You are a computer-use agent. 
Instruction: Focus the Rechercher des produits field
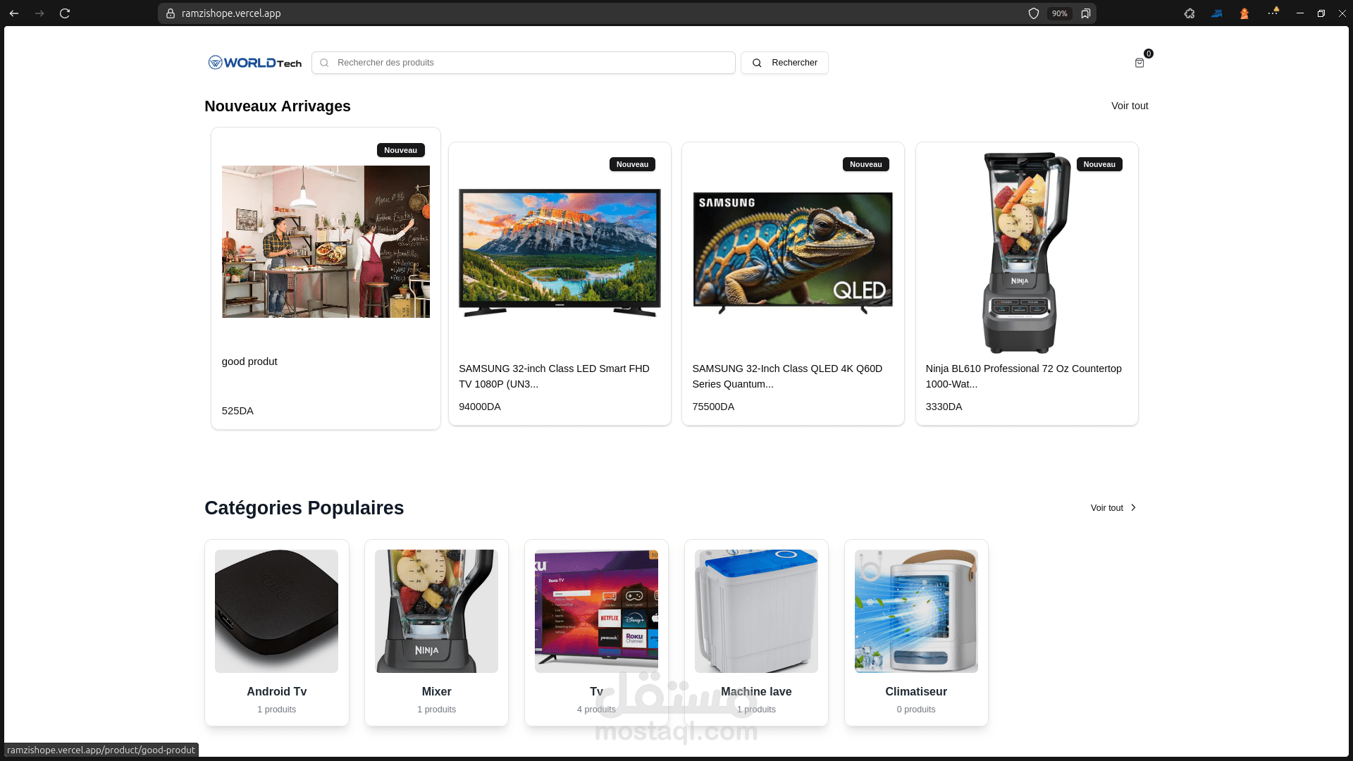524,63
